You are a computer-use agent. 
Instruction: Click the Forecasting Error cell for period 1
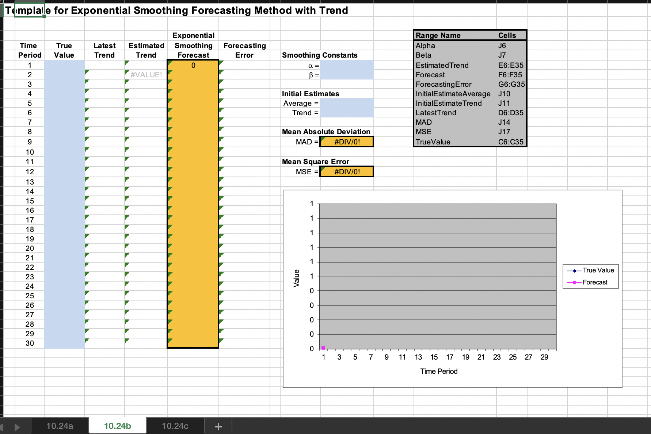[244, 65]
